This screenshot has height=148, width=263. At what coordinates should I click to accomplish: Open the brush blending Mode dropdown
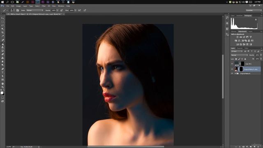pos(35,10)
